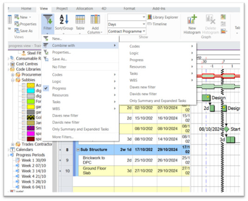Click the progress view document tab

(x=25, y=46)
